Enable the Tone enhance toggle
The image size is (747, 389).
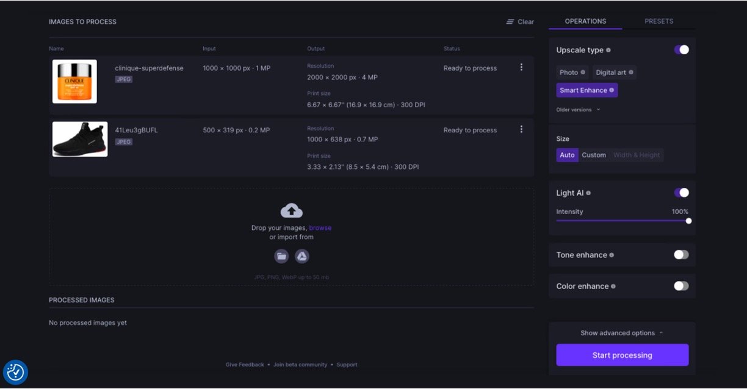click(681, 255)
